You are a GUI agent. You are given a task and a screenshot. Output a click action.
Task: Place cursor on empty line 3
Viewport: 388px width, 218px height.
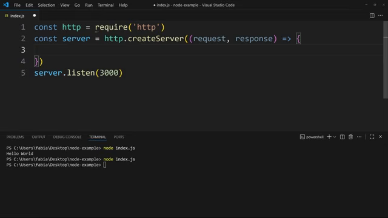(x=208, y=50)
